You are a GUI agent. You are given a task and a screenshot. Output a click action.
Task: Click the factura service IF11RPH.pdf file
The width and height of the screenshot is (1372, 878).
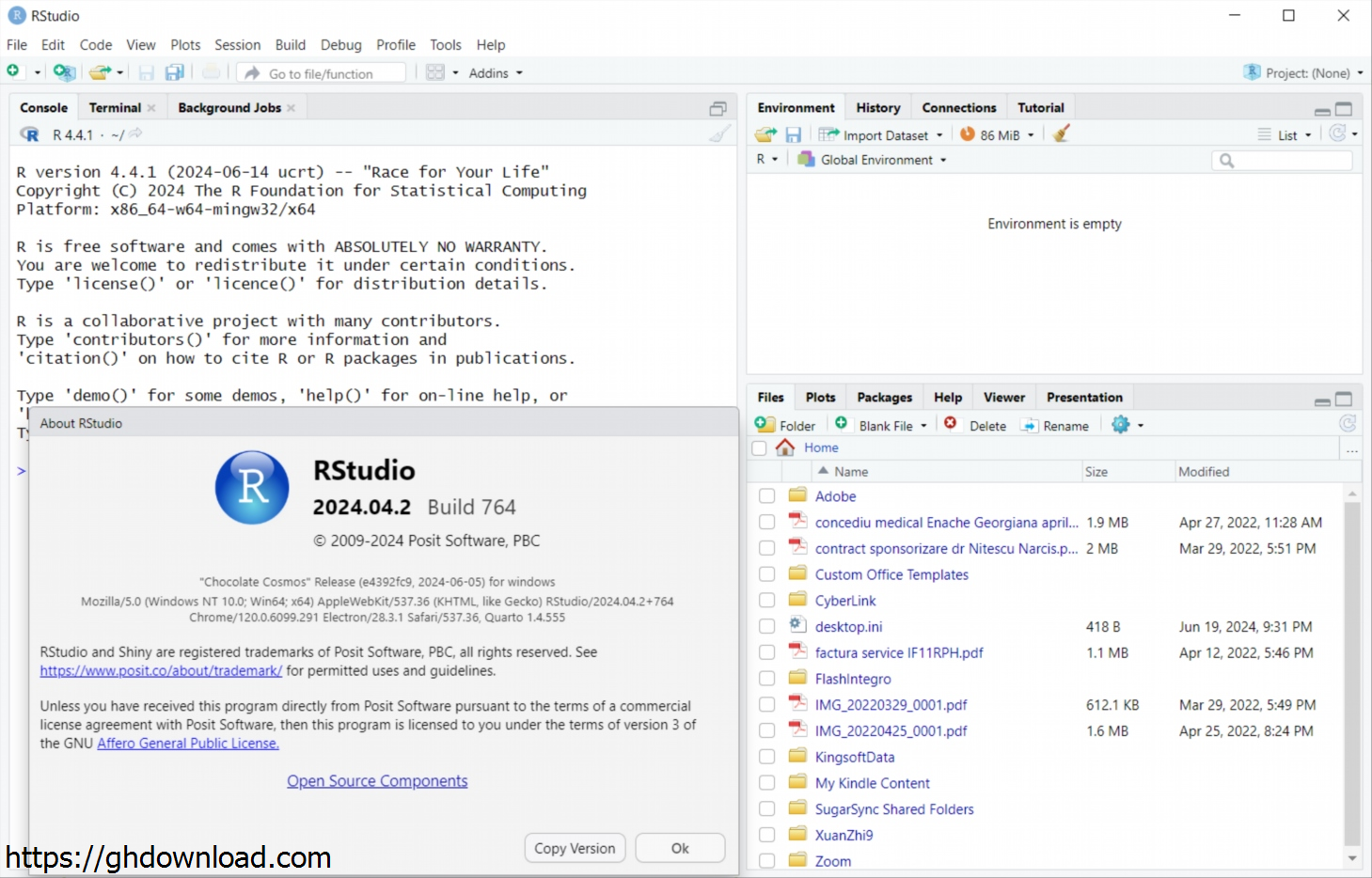point(899,652)
